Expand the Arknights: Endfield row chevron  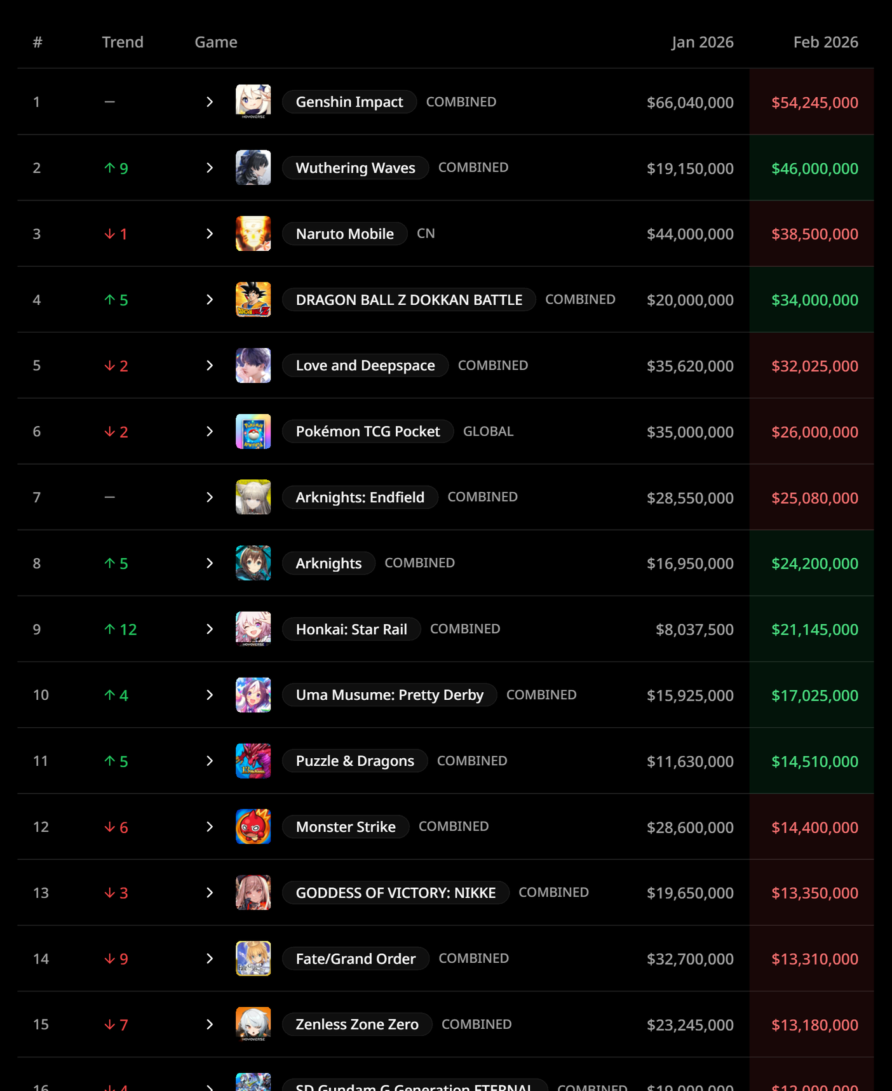210,497
